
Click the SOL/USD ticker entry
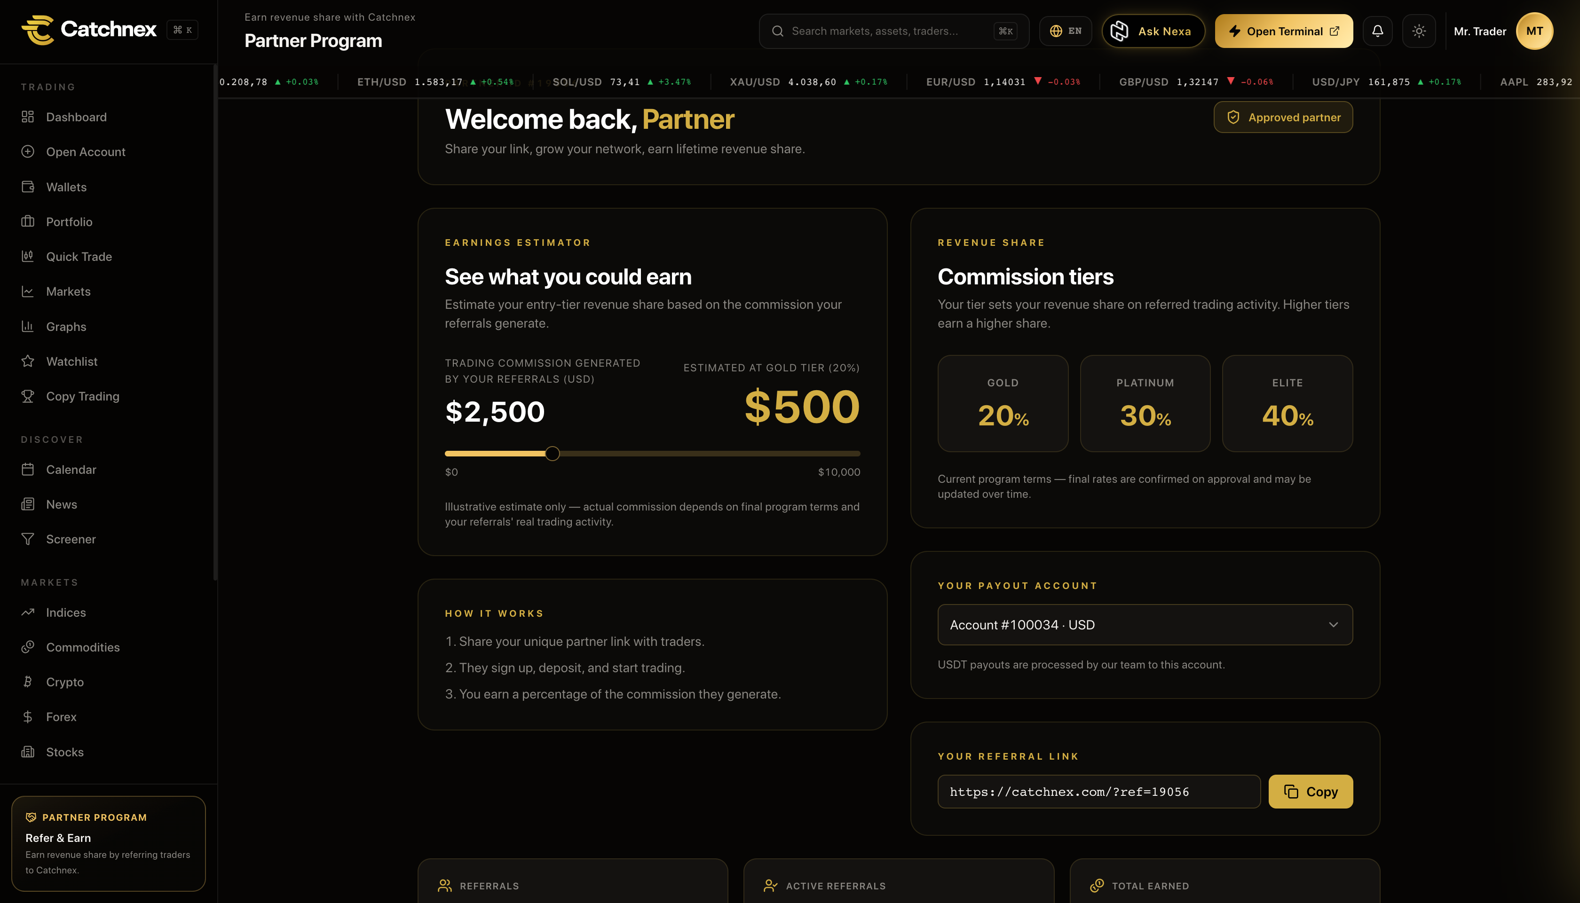tap(622, 82)
